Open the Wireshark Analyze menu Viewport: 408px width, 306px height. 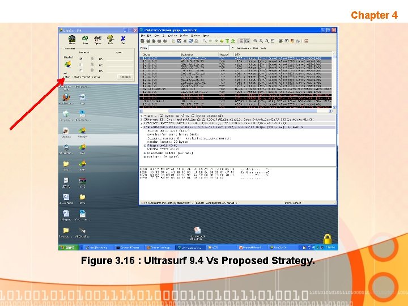(184, 35)
